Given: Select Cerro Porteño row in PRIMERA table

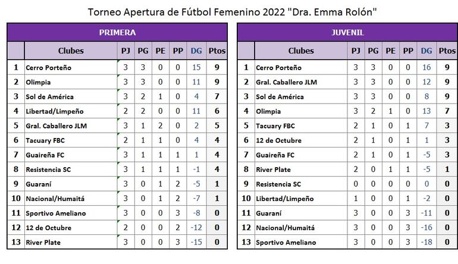Looking at the screenshot, I should coord(48,68).
